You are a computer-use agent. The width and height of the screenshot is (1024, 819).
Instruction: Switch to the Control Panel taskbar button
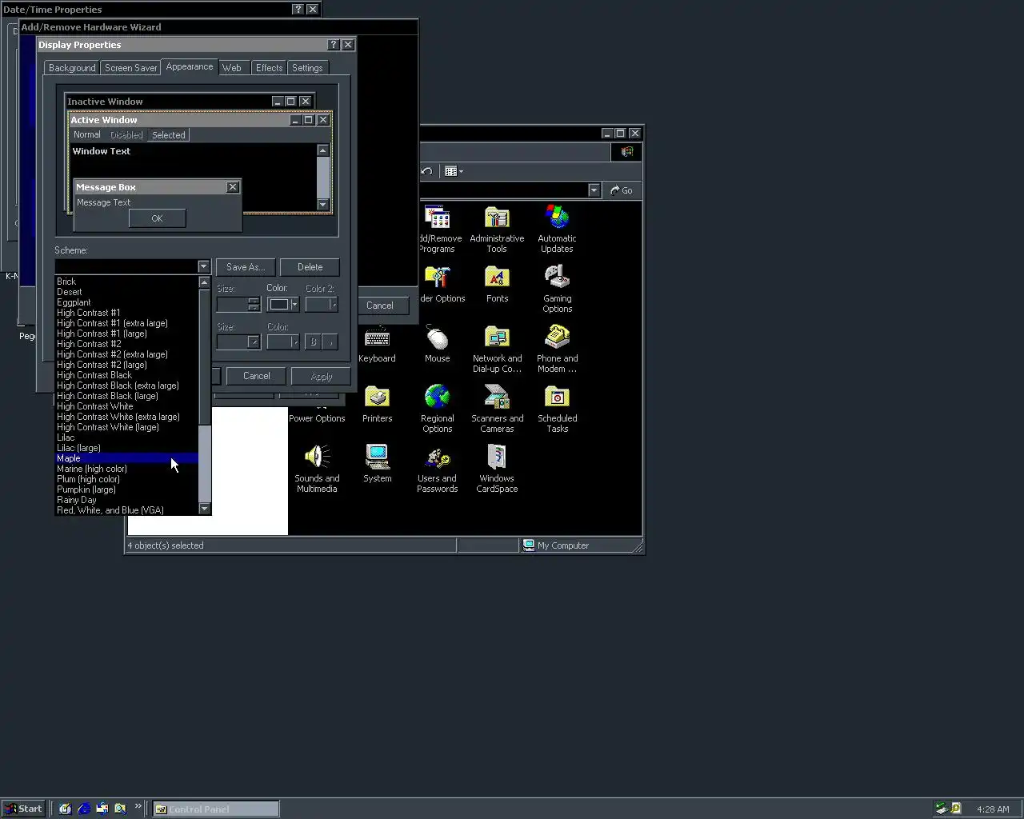(216, 809)
